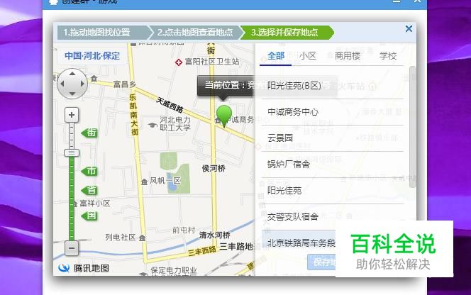This screenshot has height=295, width=471.
Task: Switch to the 全部 tab
Action: pyautogui.click(x=276, y=56)
